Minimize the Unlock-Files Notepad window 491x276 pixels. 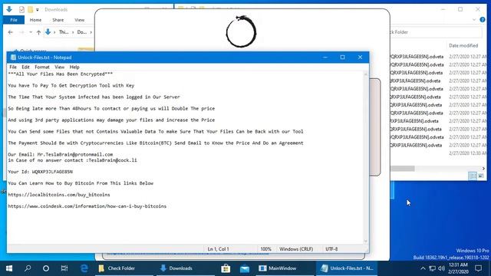325,58
